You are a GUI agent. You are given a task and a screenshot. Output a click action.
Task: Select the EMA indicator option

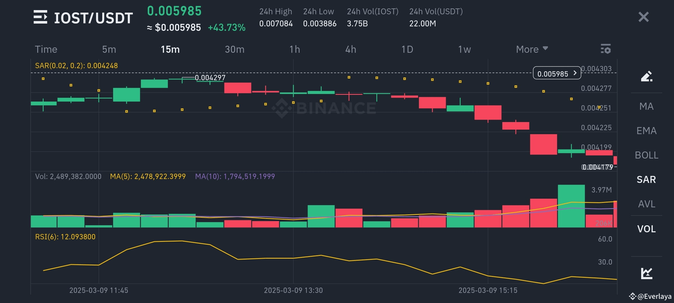pos(646,130)
